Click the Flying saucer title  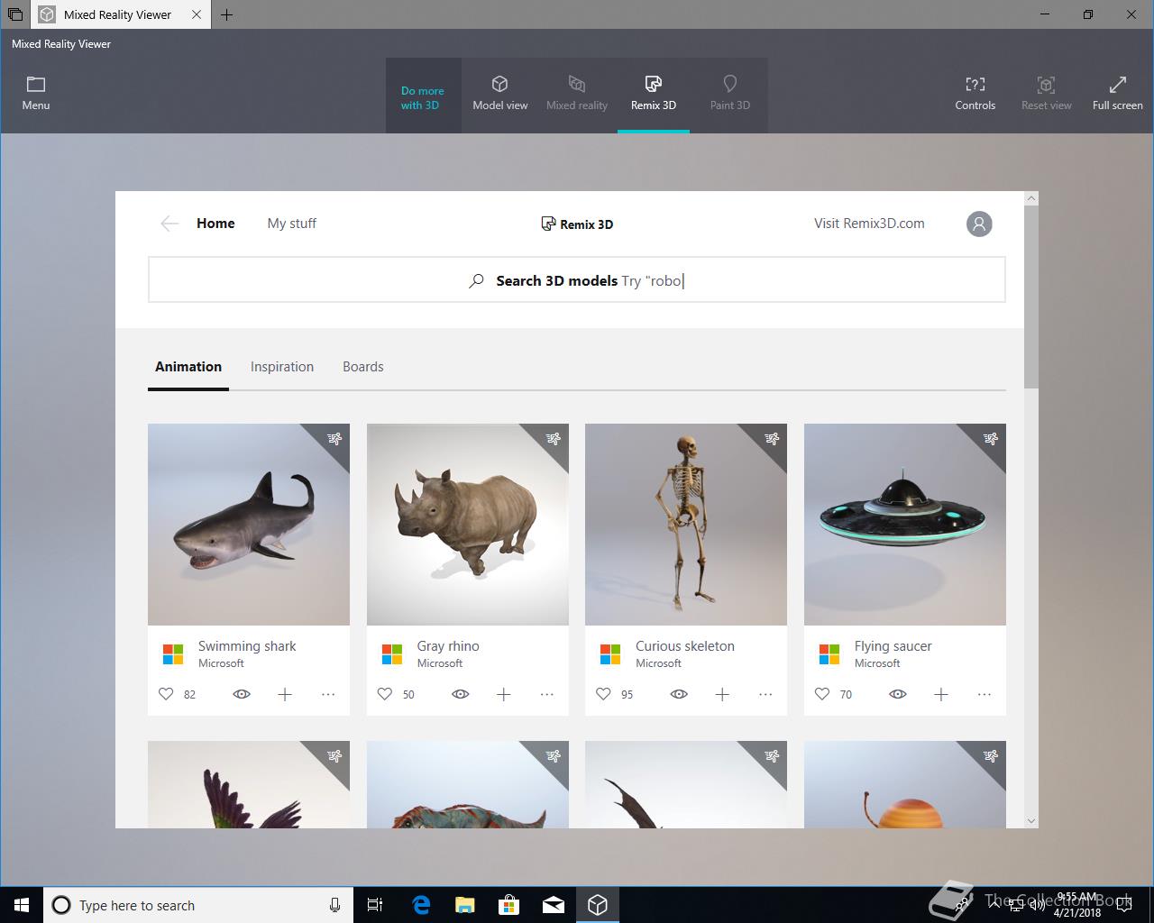pyautogui.click(x=893, y=646)
